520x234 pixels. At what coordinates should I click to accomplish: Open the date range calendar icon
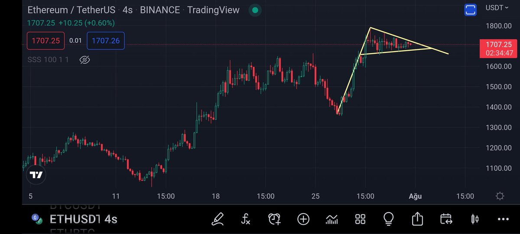point(446,219)
